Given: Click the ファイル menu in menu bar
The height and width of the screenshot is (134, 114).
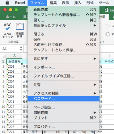Looking at the screenshot, I should pos(37,3).
